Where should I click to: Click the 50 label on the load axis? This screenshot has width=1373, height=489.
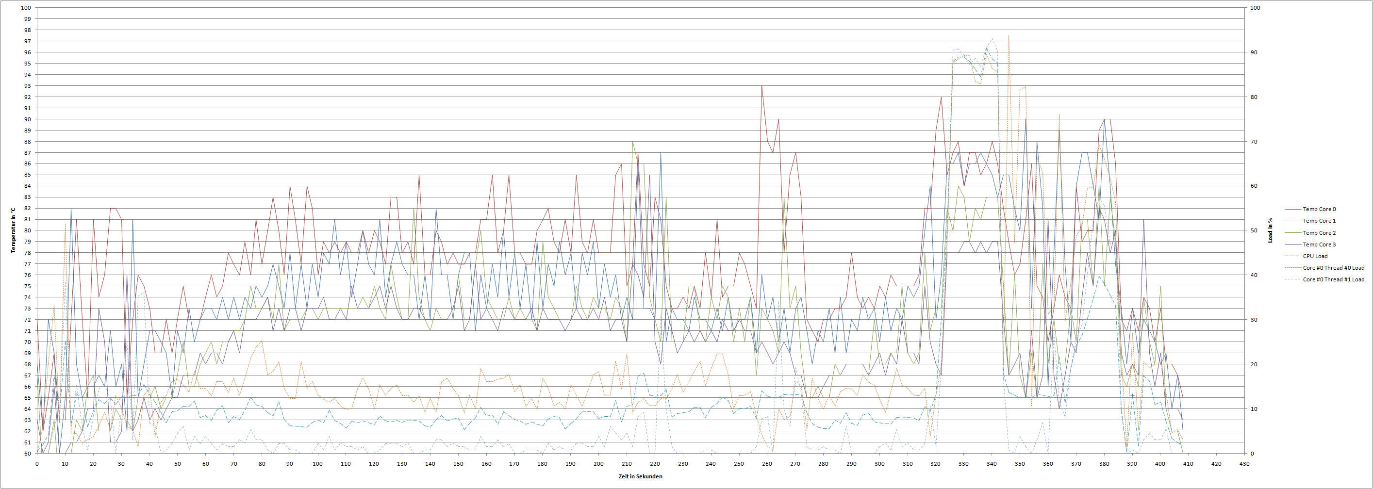pyautogui.click(x=1254, y=230)
